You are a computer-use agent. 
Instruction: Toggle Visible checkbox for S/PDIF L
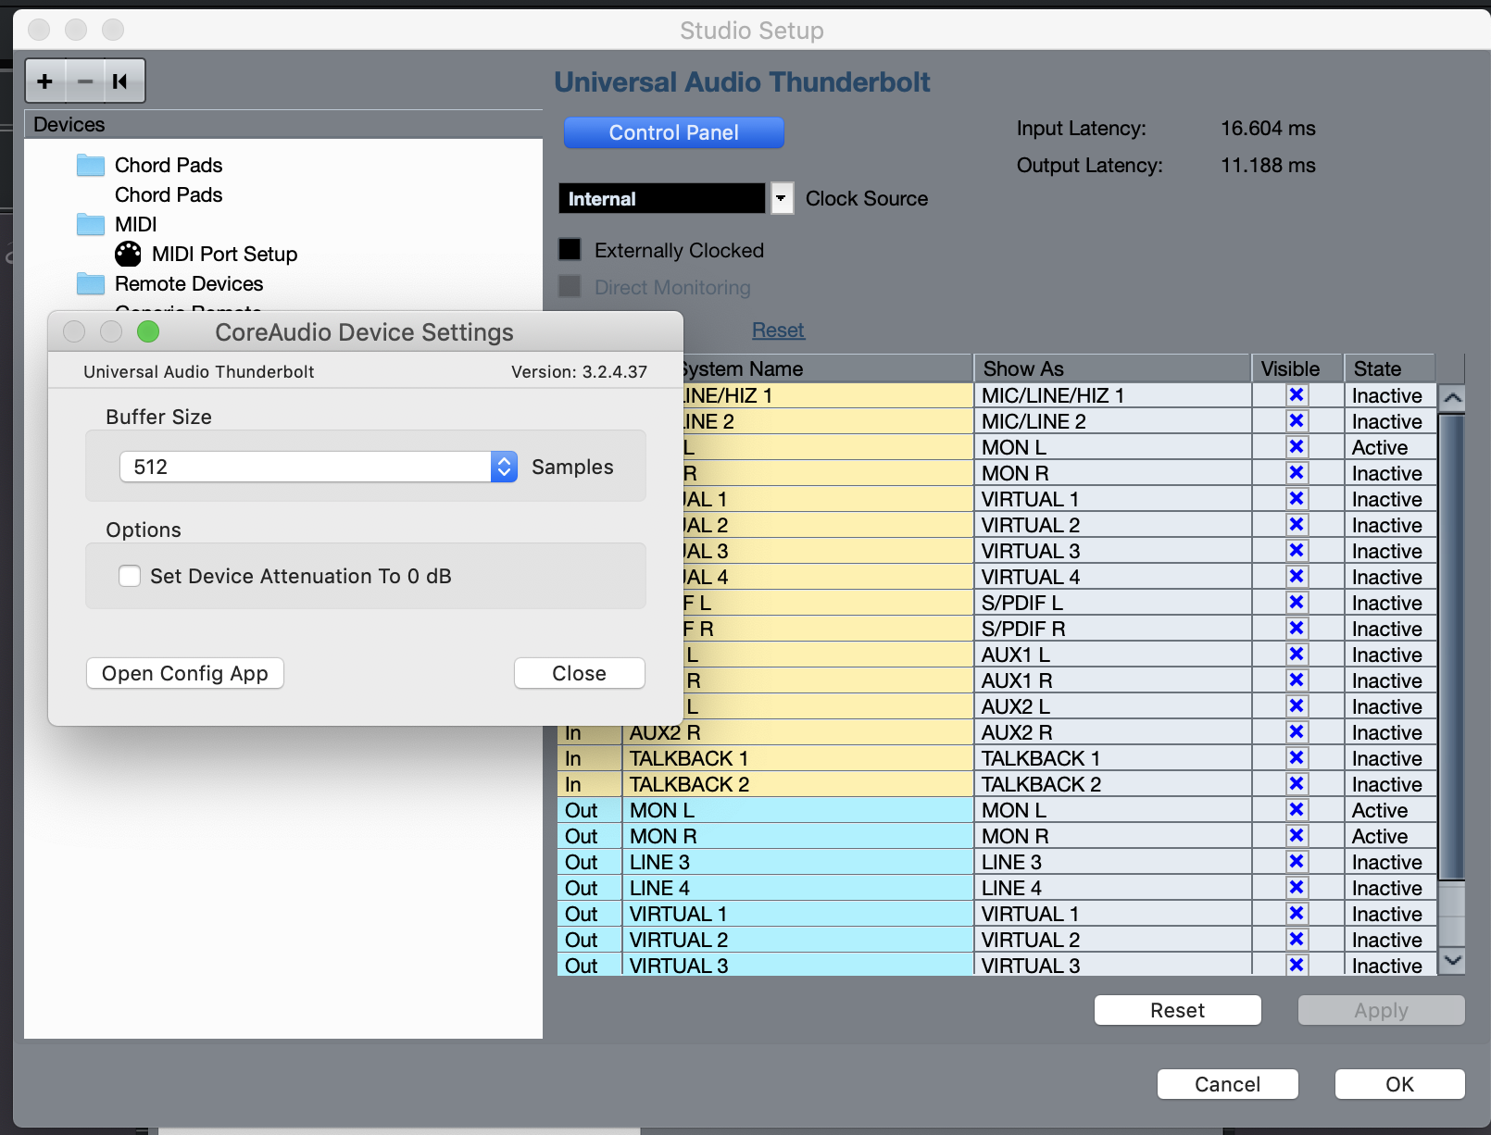coord(1297,603)
